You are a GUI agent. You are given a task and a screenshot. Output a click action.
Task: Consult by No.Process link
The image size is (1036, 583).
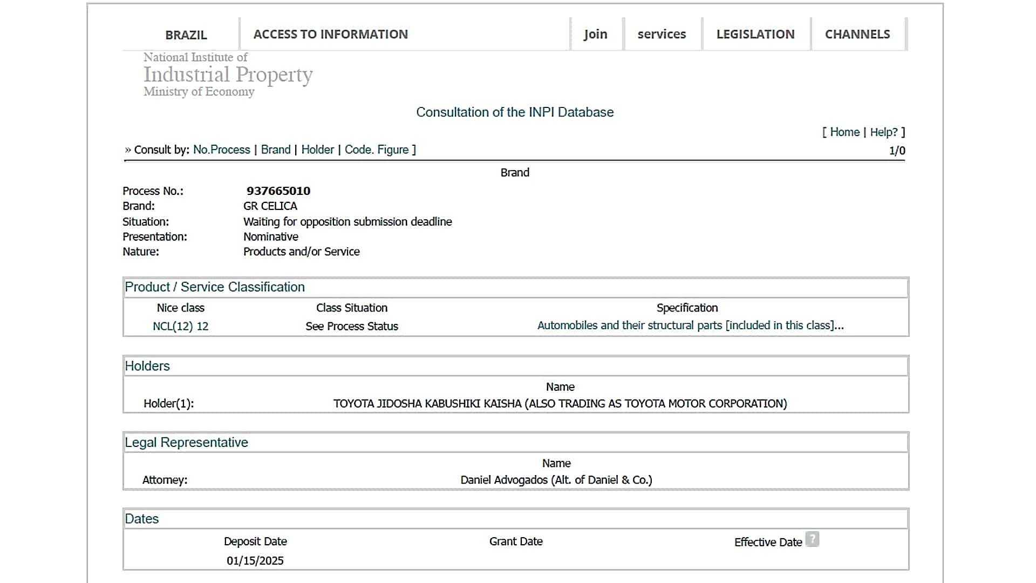point(221,150)
